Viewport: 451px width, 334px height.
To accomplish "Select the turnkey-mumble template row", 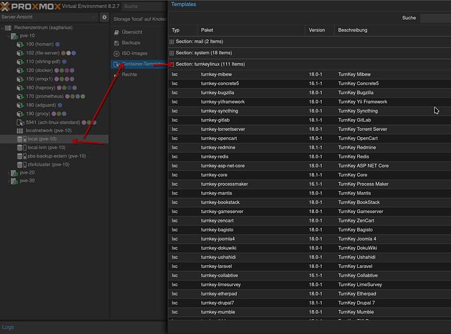I will coord(310,312).
